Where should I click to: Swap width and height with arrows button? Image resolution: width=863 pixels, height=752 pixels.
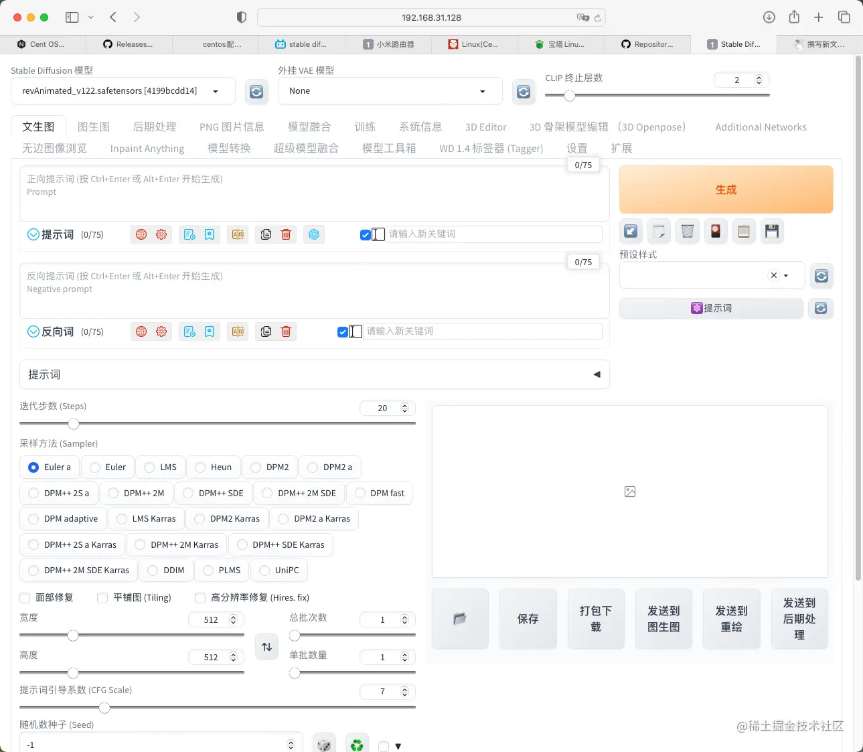(266, 647)
